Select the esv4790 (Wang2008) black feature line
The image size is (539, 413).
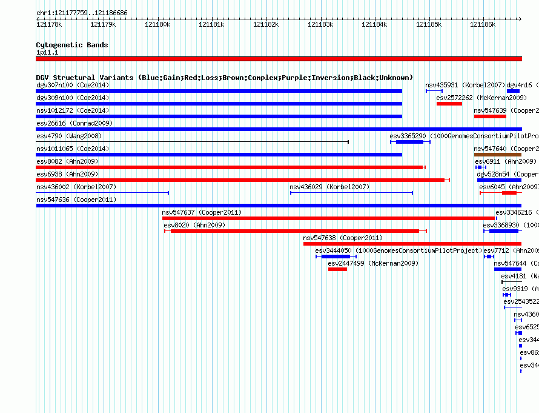[x=192, y=142]
